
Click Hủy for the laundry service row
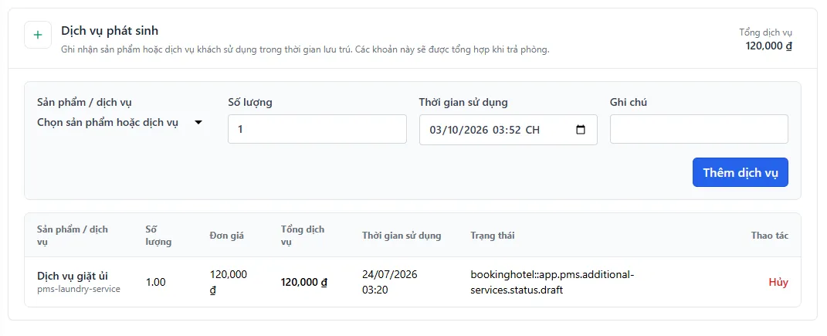click(778, 282)
